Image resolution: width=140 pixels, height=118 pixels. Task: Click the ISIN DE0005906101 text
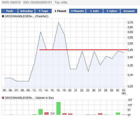[x=38, y=2]
